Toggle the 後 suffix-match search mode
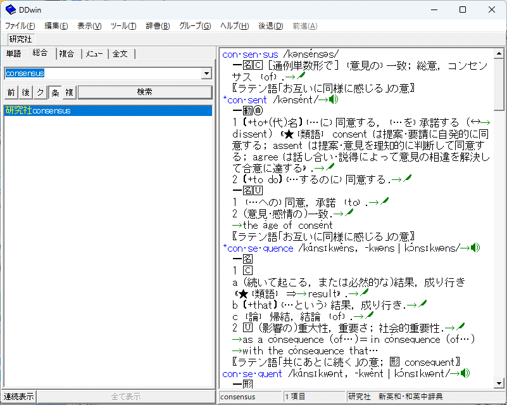The height and width of the screenshot is (405, 507). pyautogui.click(x=25, y=93)
